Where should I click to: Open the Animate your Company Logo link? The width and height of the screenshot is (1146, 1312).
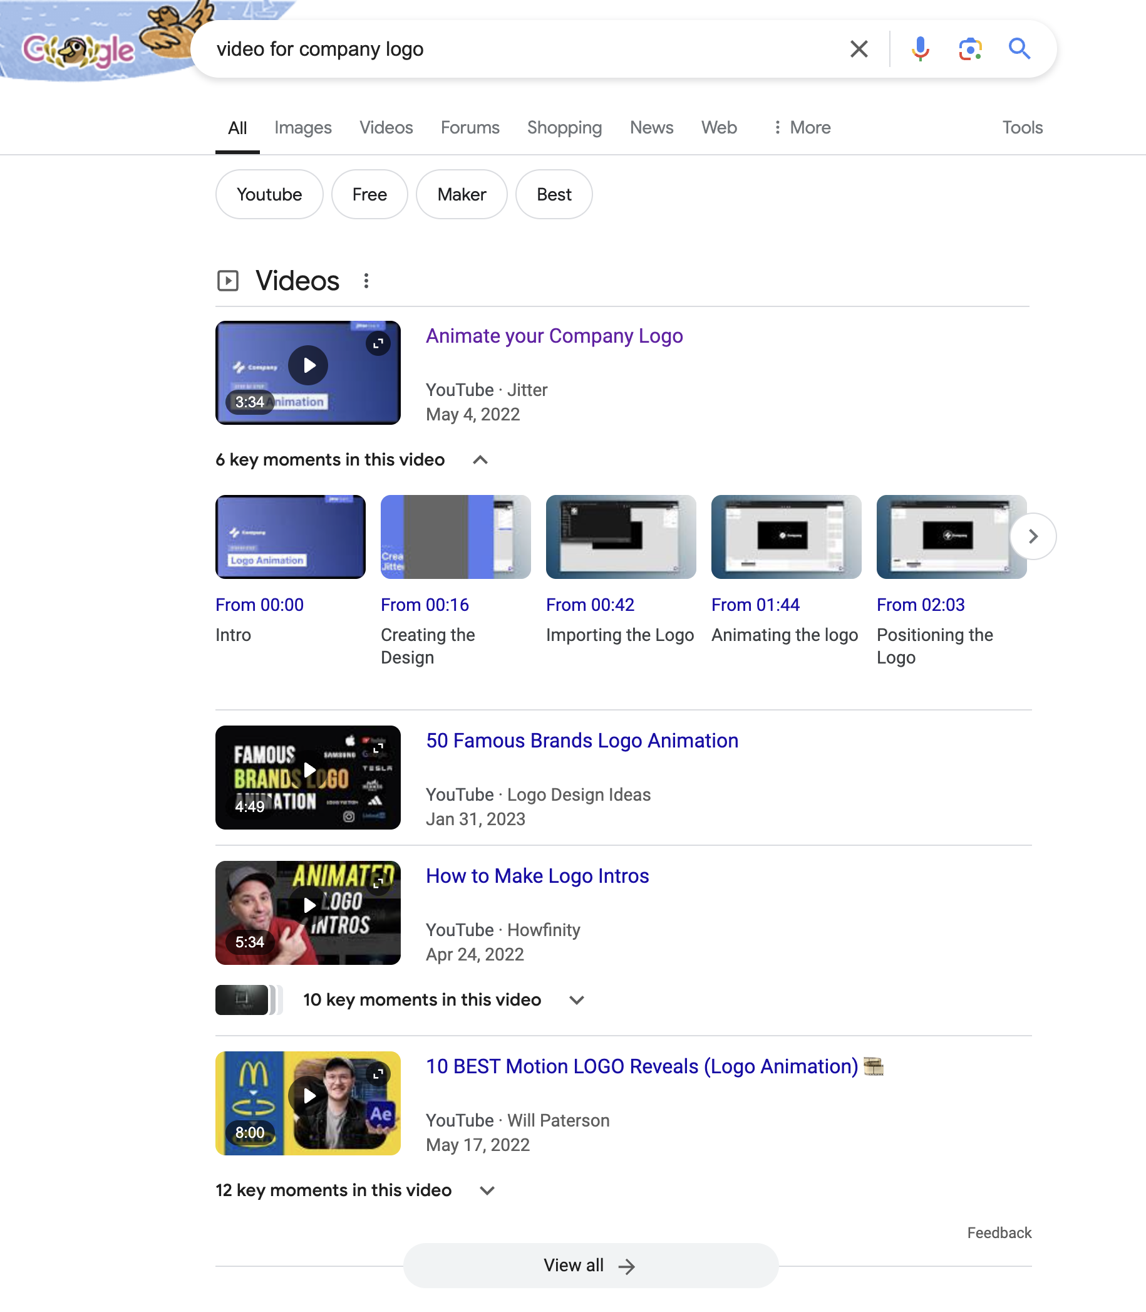(x=554, y=336)
